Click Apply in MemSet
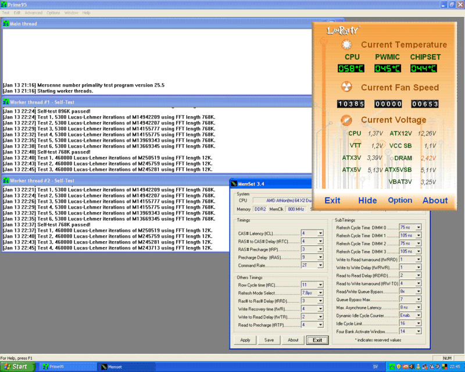The image size is (465, 372). coord(245,340)
